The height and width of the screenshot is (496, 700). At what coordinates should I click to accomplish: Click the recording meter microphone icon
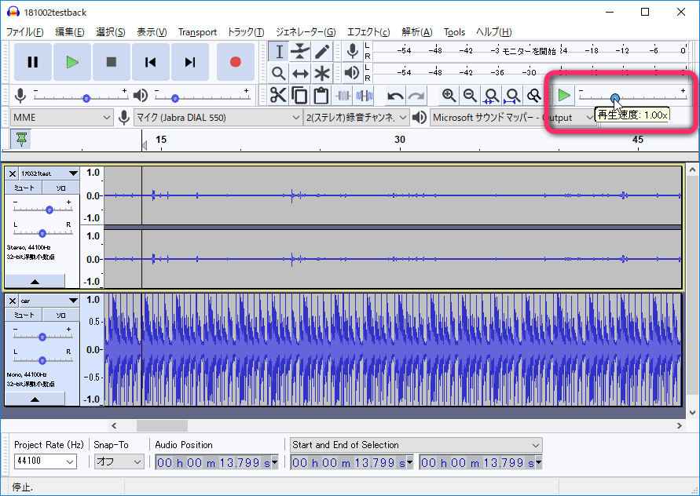pyautogui.click(x=352, y=51)
